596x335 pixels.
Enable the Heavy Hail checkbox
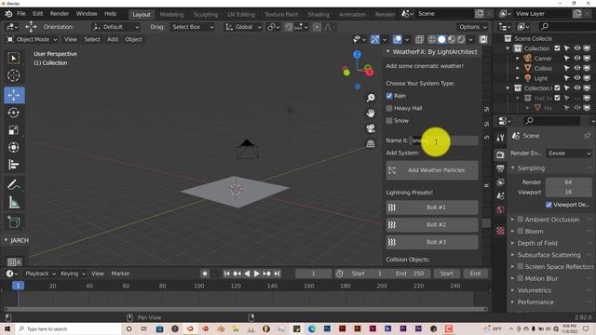tap(389, 108)
